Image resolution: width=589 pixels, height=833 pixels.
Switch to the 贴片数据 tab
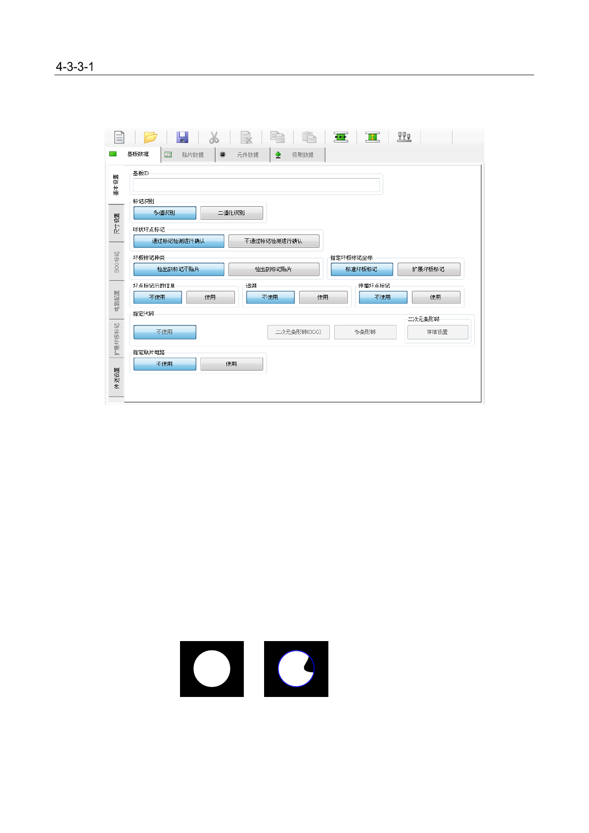coord(188,155)
